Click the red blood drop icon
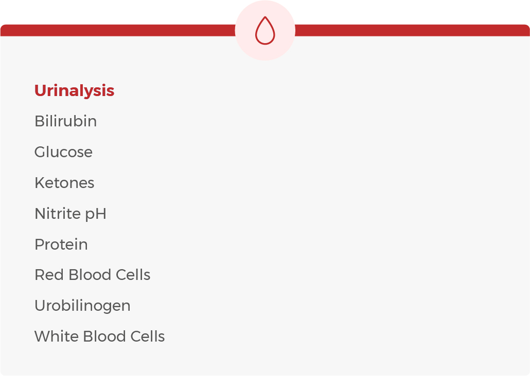Image resolution: width=530 pixels, height=376 pixels. click(x=265, y=31)
